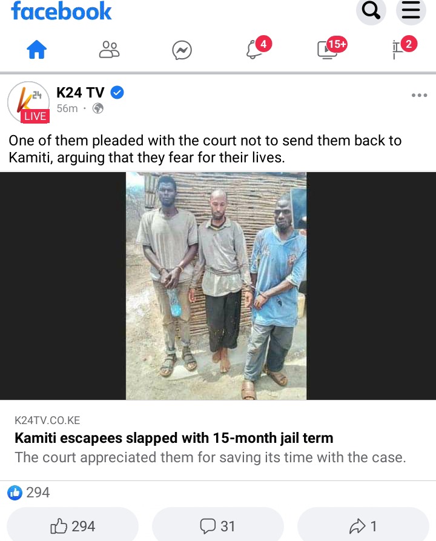This screenshot has width=436, height=541.
Task: View the 294 reactions list
Action: click(x=28, y=493)
